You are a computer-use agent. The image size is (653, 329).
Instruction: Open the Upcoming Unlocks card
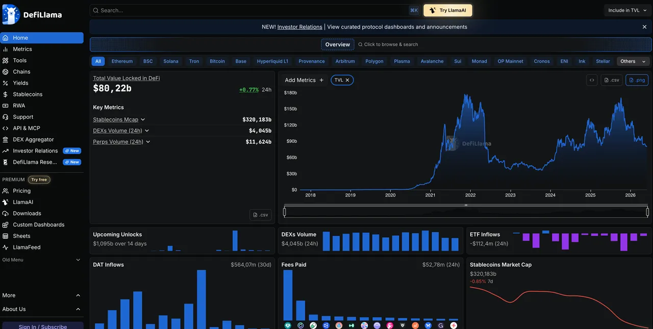(x=182, y=240)
